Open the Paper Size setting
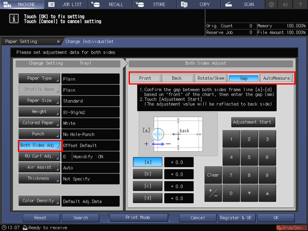Image resolution: width=308 pixels, height=231 pixels. pos(39,101)
